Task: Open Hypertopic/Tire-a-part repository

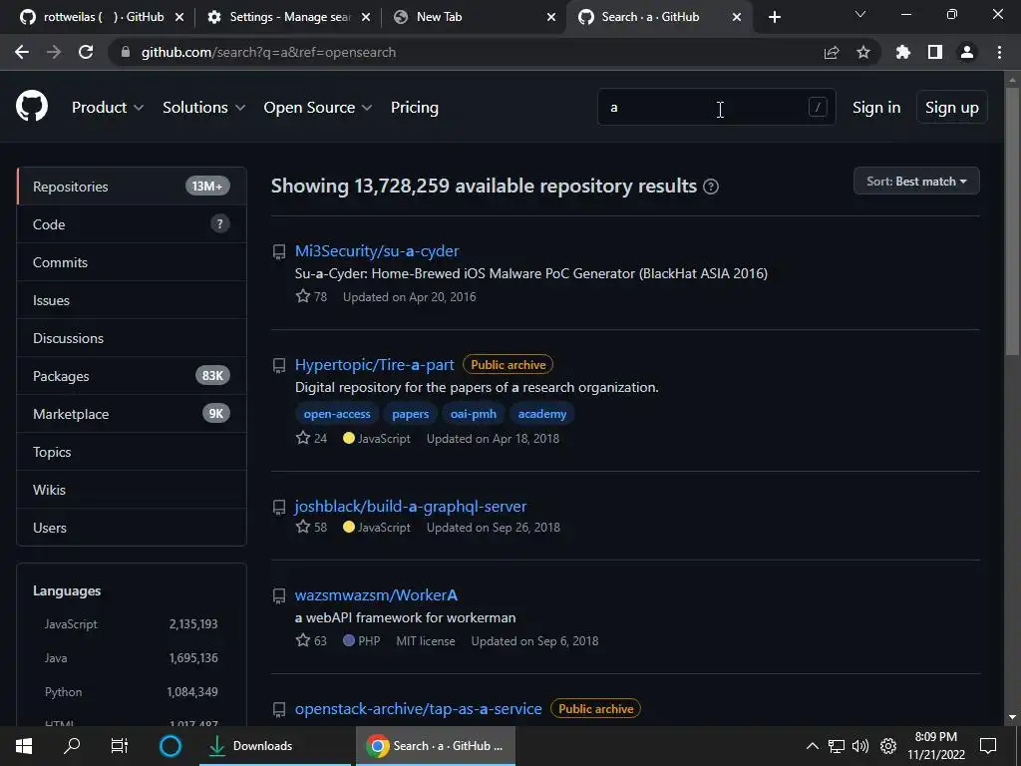Action: (x=375, y=365)
